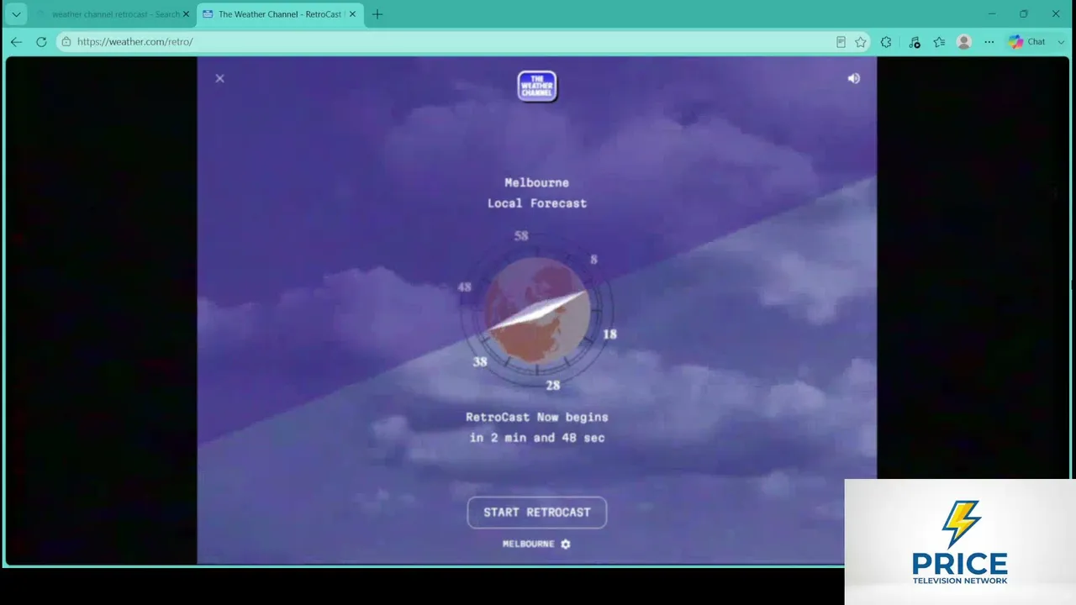Click 'RetroCast Now begins' text
This screenshot has height=605, width=1076.
pos(537,417)
